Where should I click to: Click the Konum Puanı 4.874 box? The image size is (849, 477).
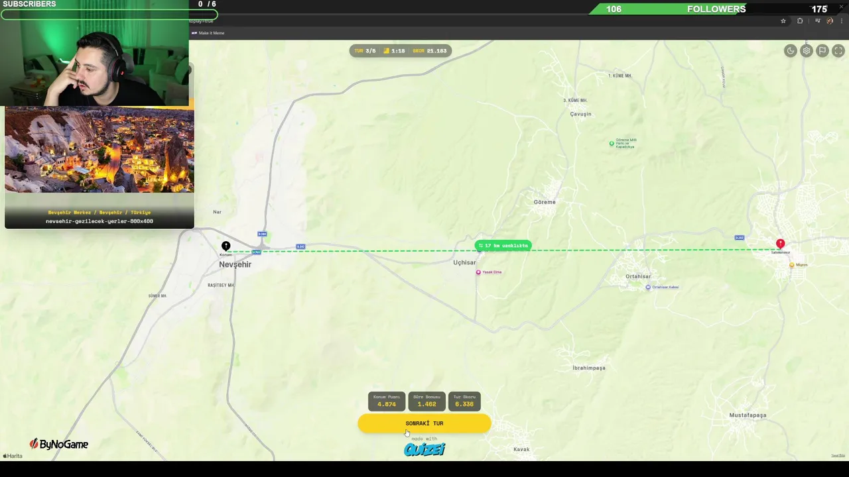click(x=387, y=401)
